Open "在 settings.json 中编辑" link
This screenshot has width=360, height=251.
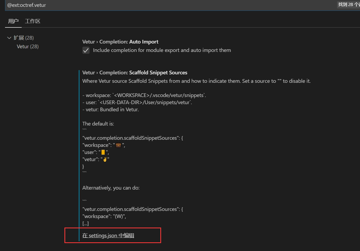[x=108, y=235]
